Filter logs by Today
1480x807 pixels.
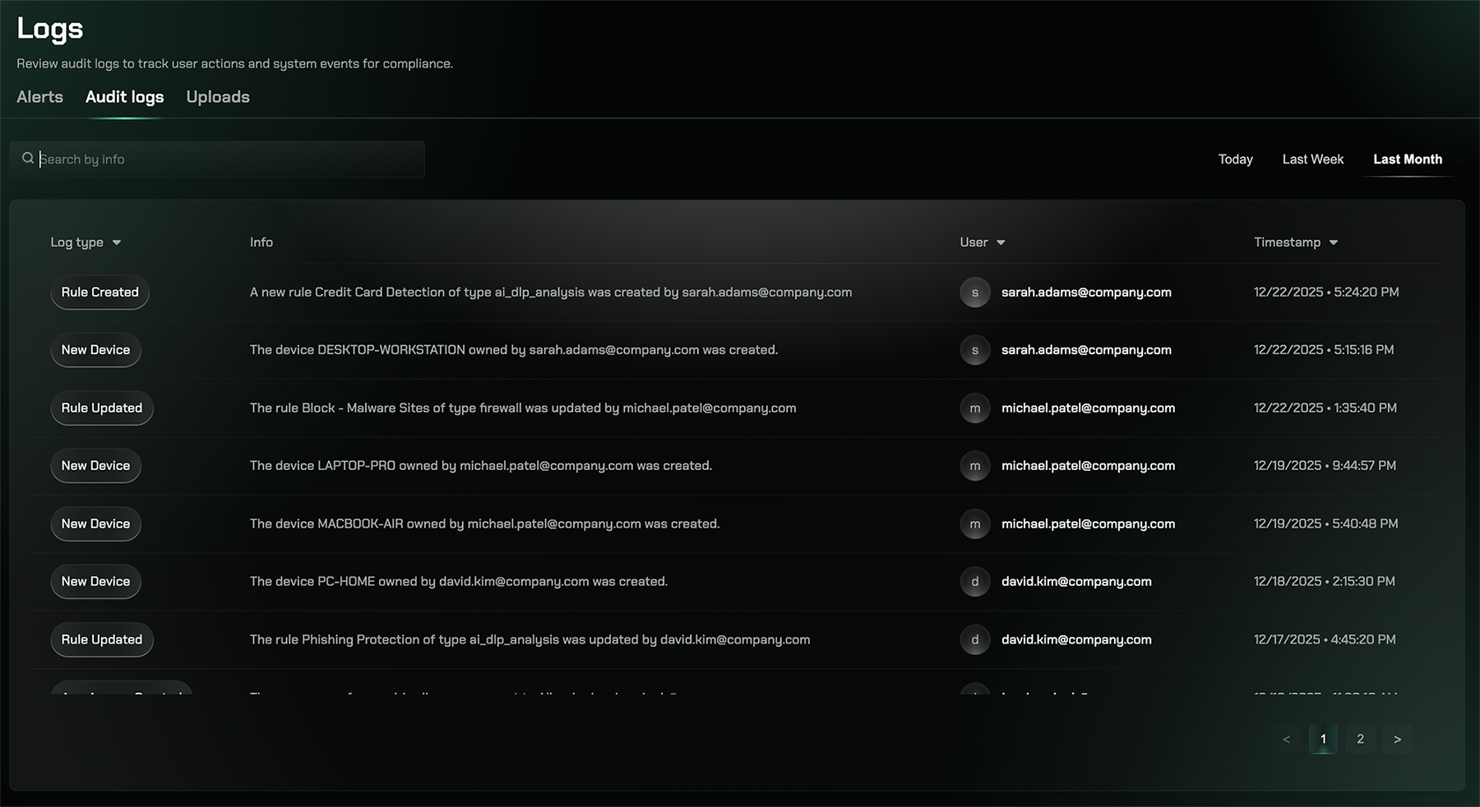1235,159
